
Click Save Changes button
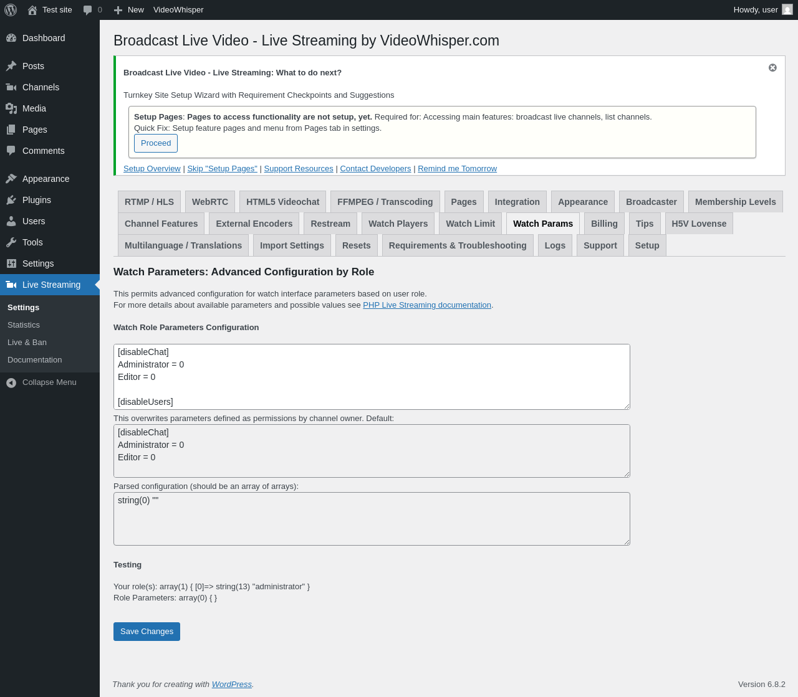click(147, 632)
